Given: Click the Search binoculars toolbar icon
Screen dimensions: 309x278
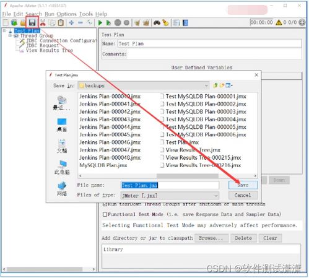Looking at the screenshot, I should [157, 22].
